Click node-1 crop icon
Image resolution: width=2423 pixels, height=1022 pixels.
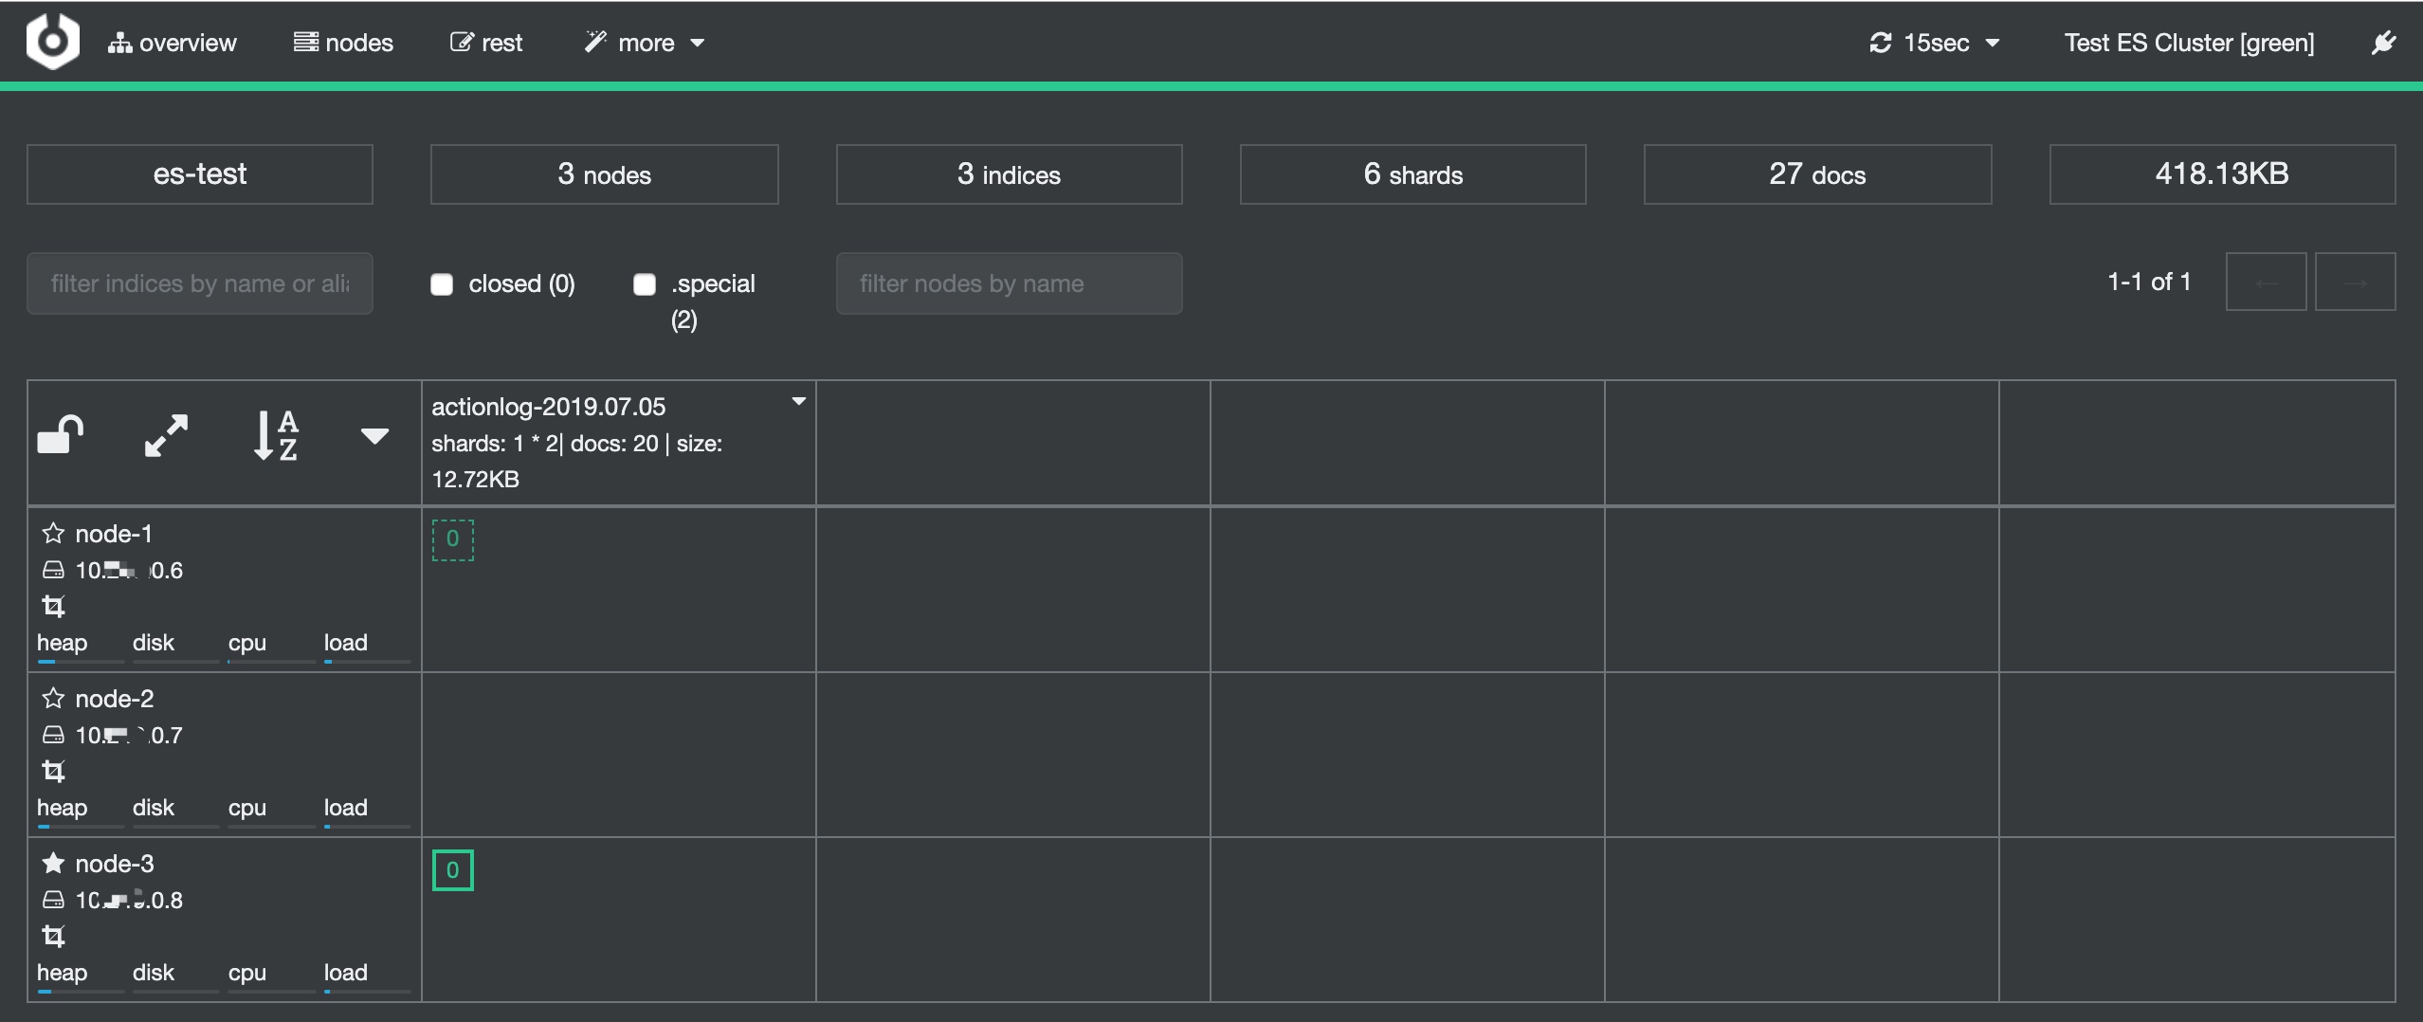point(53,605)
